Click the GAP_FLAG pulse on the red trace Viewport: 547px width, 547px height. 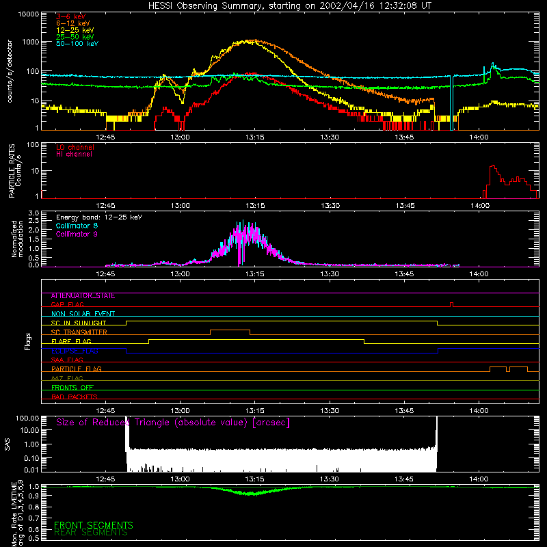click(x=452, y=304)
